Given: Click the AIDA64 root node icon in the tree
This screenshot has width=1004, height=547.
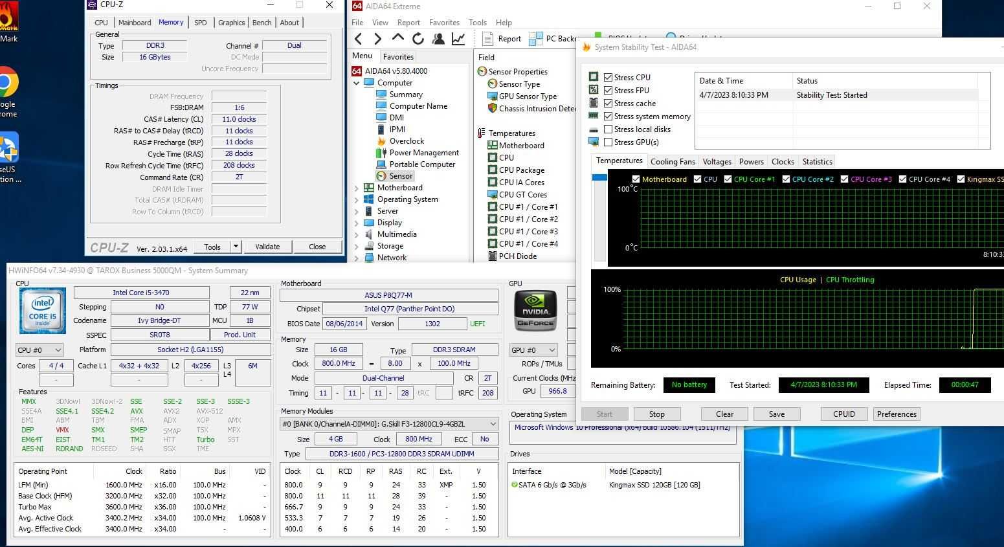Looking at the screenshot, I should [x=357, y=71].
